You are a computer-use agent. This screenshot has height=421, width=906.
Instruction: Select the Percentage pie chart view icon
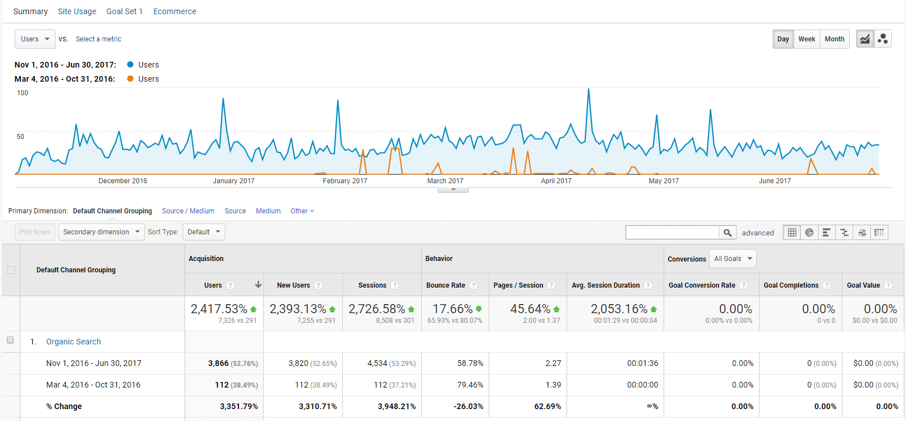(809, 232)
